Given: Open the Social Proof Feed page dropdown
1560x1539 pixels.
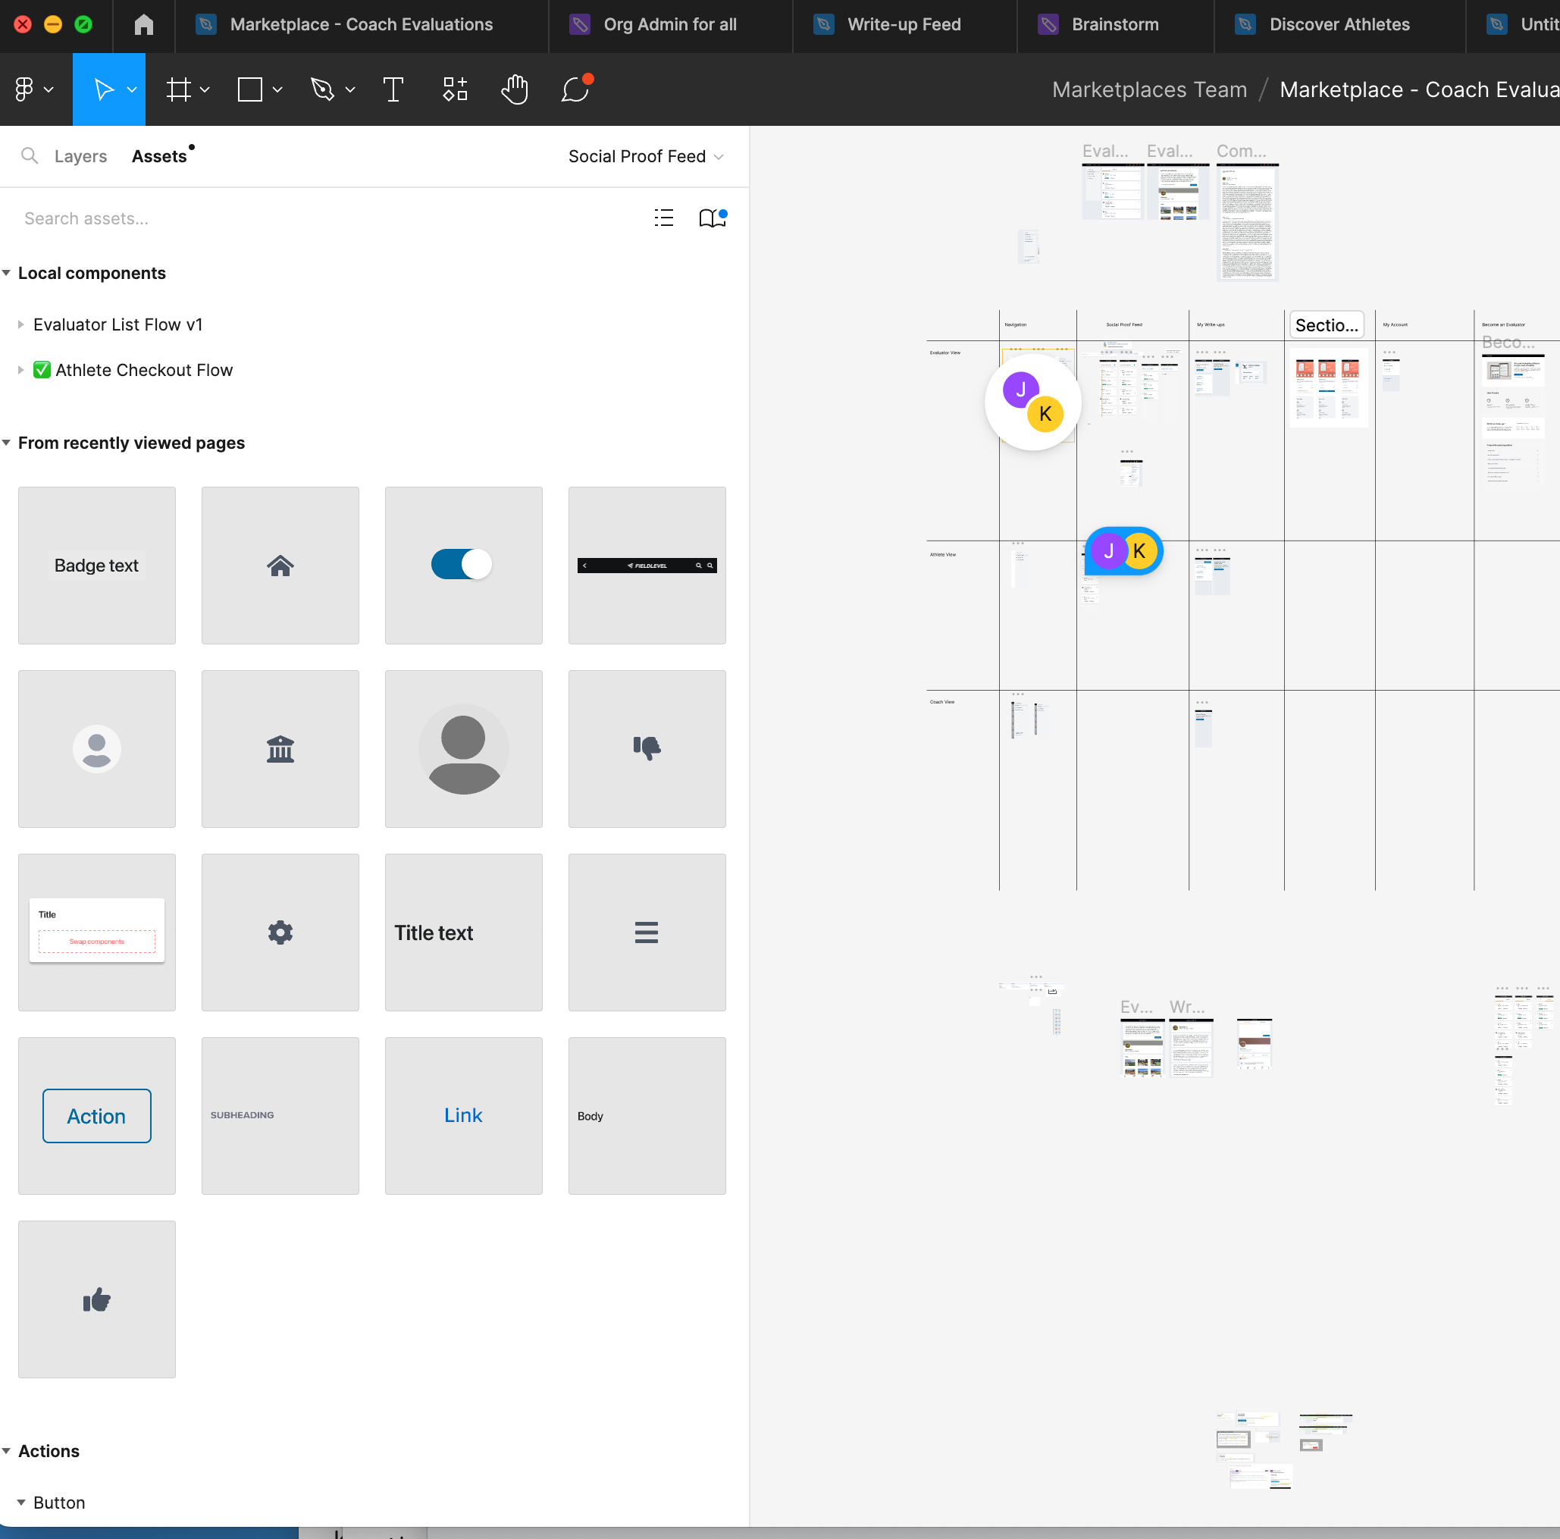Looking at the screenshot, I should (645, 157).
